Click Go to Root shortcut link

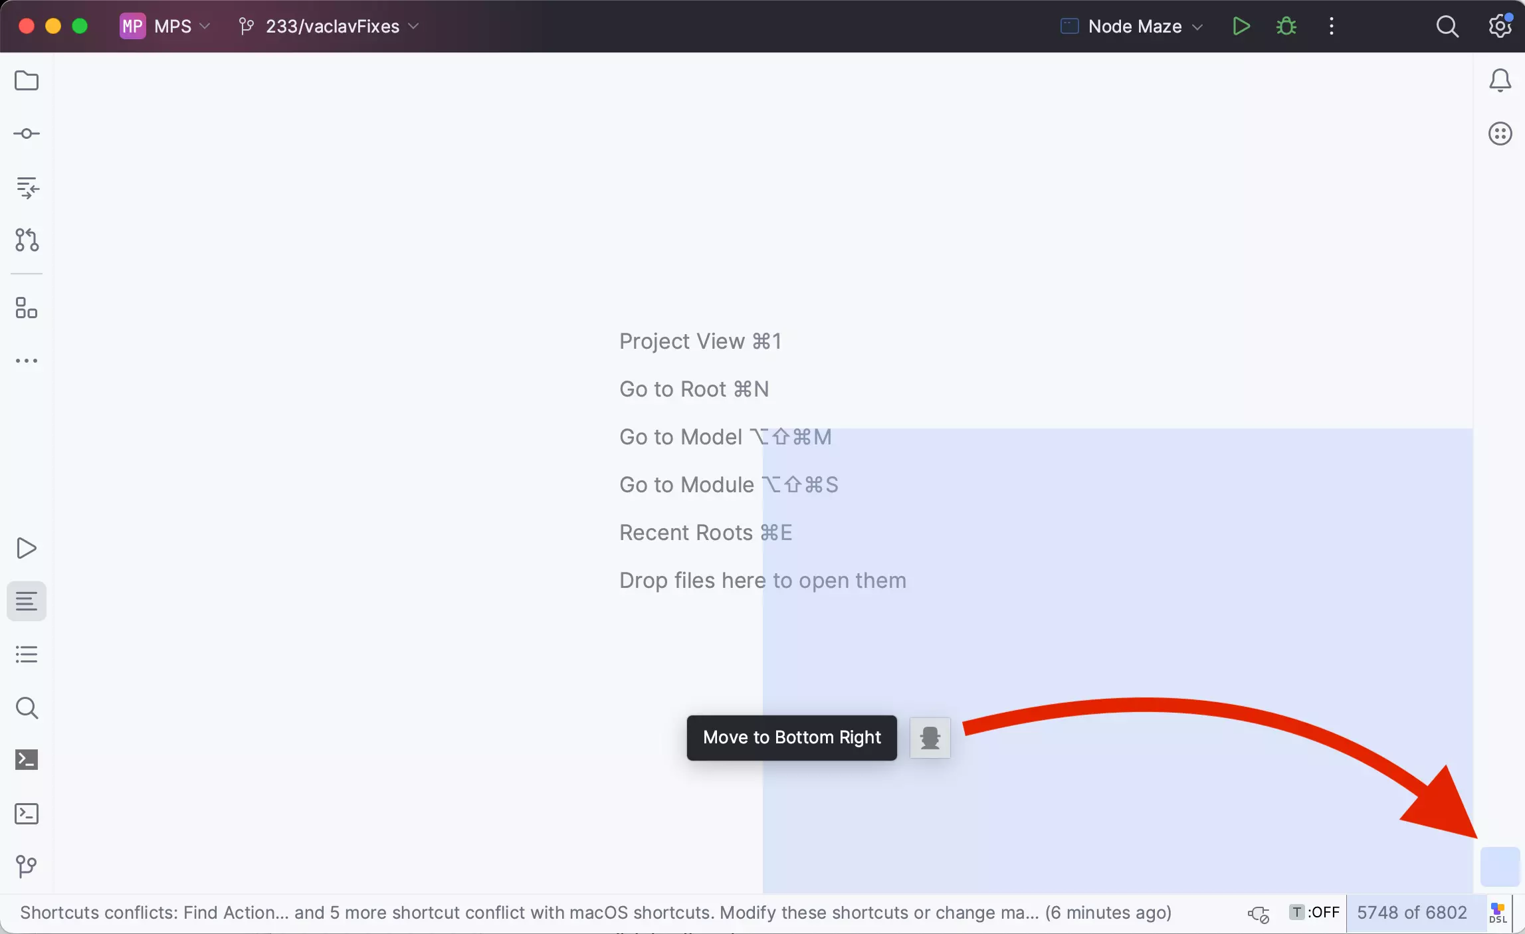tap(694, 389)
